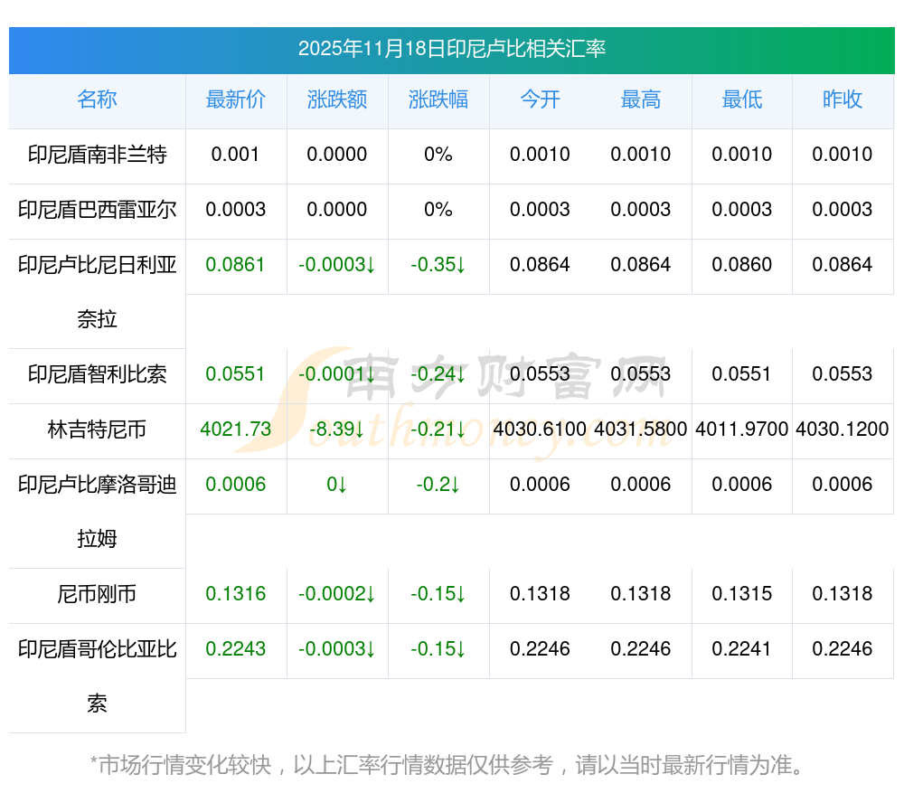Image resolution: width=904 pixels, height=793 pixels.
Task: Select the 涨跌额 column header
Action: tap(336, 99)
